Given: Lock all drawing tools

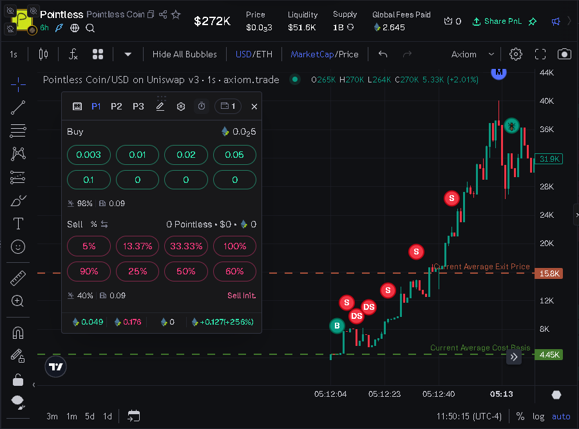Looking at the screenshot, I should click(x=18, y=379).
